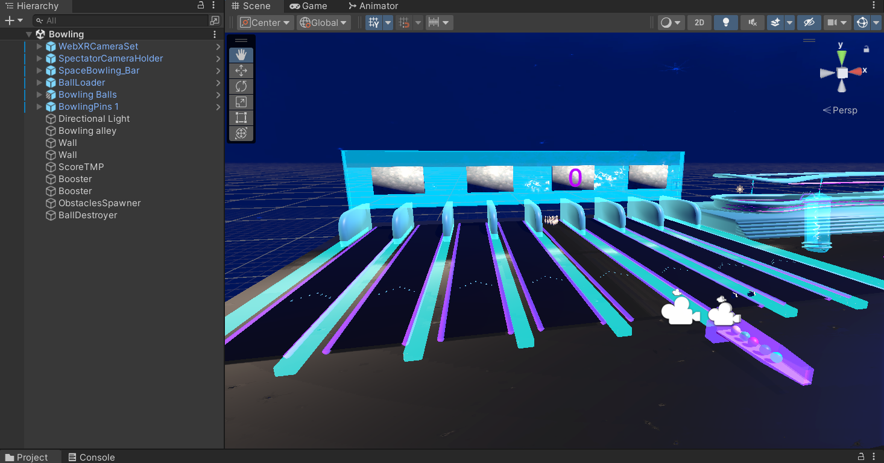Open the Bowling scene row options menu

(x=215, y=34)
